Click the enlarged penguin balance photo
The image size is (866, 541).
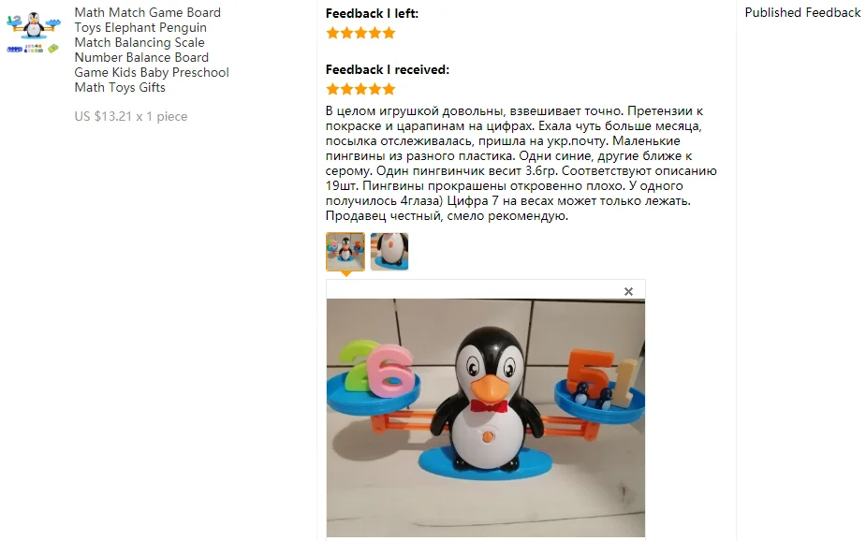[x=486, y=417]
